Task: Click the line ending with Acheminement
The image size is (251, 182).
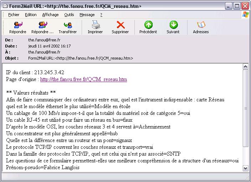Action: pyautogui.click(x=88, y=127)
